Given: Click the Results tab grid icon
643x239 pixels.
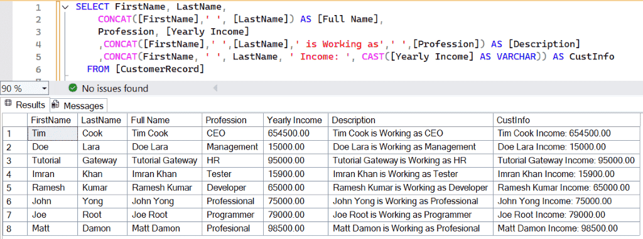Looking at the screenshot, I should click(x=8, y=104).
